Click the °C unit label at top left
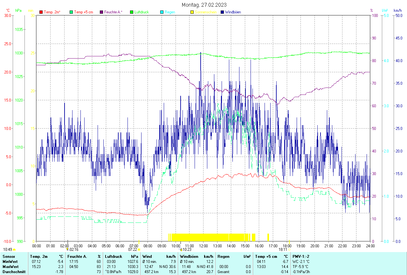This screenshot has width=407, height=275. point(8,11)
